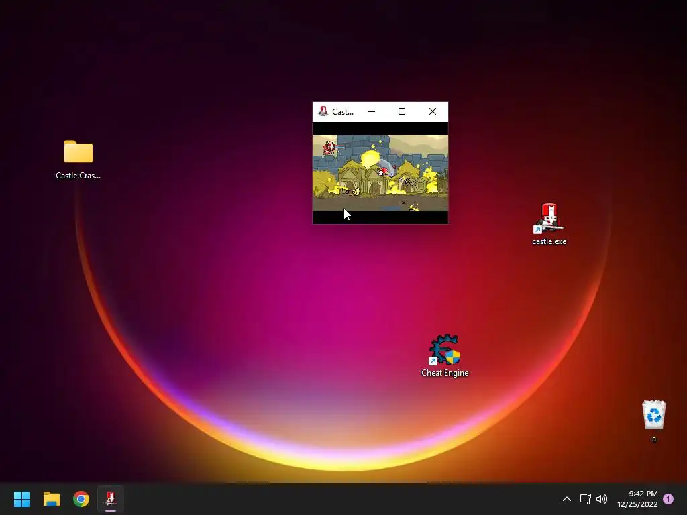Open the notification count badge
This screenshot has width=687, height=515.
pos(668,499)
